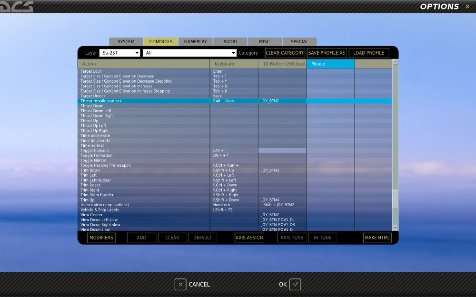This screenshot has height=297, width=476.
Task: Click the Action column header
Action: click(x=144, y=64)
